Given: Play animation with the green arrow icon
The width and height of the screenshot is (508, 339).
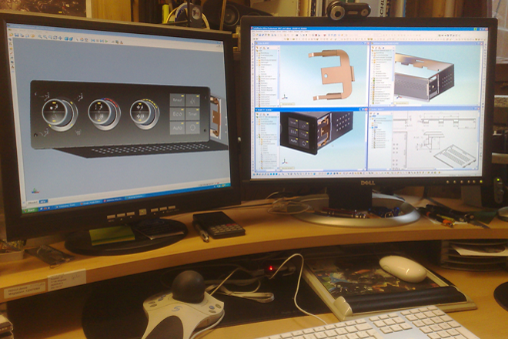Looking at the screenshot, I should [106, 41].
